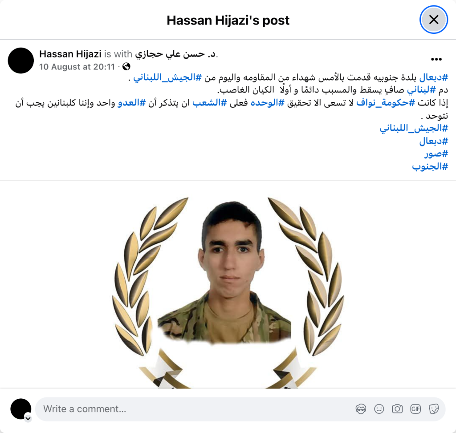The image size is (456, 433).
Task: Open hashtag #صور link
Action: pyautogui.click(x=436, y=154)
